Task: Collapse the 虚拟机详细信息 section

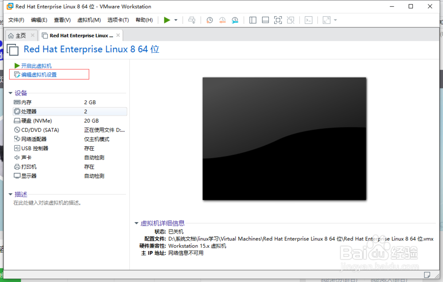Action: click(136, 223)
